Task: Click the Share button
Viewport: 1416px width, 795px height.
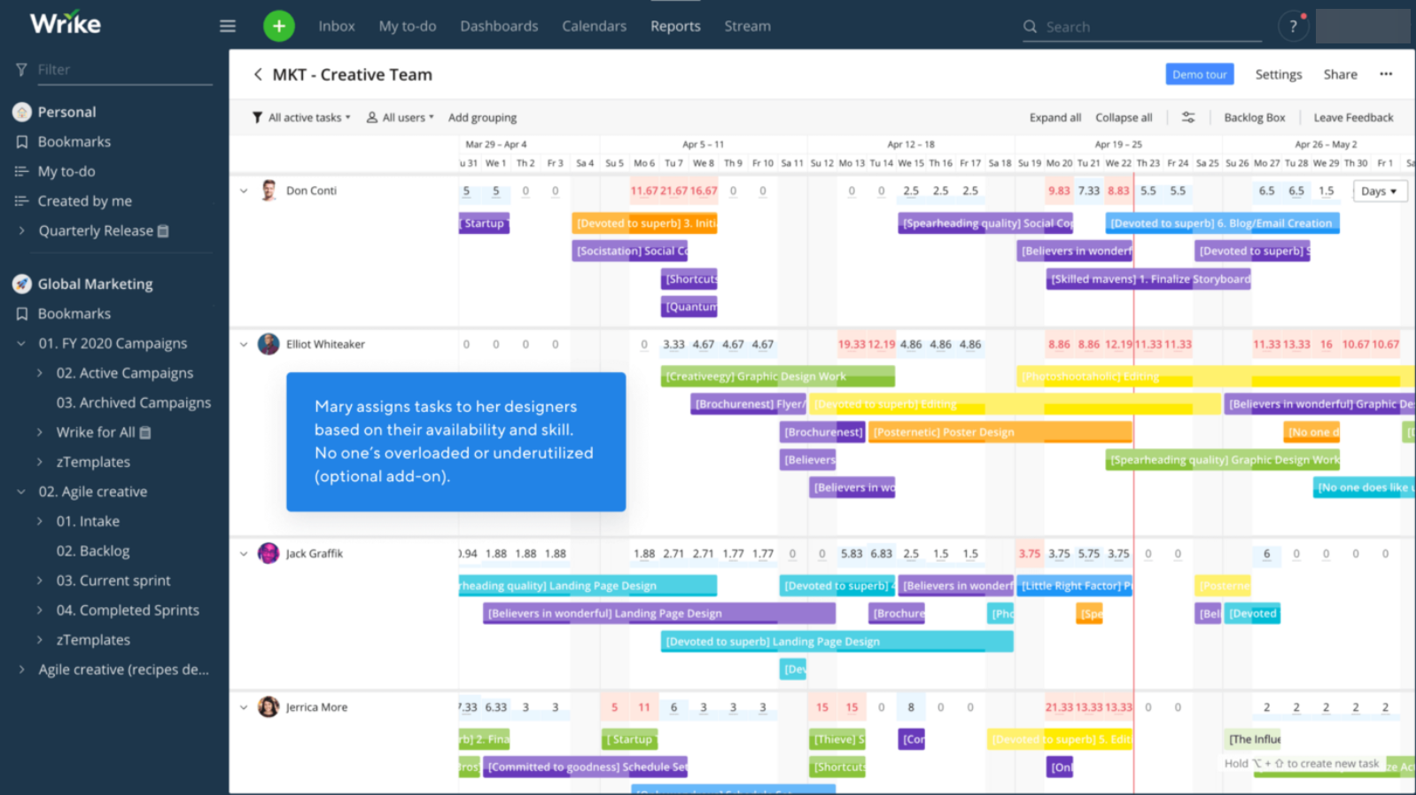Action: click(x=1340, y=74)
